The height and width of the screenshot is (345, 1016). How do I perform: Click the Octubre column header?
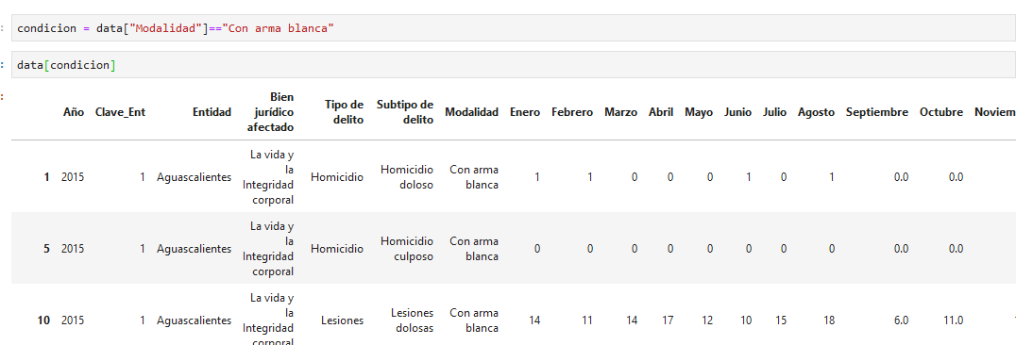941,112
